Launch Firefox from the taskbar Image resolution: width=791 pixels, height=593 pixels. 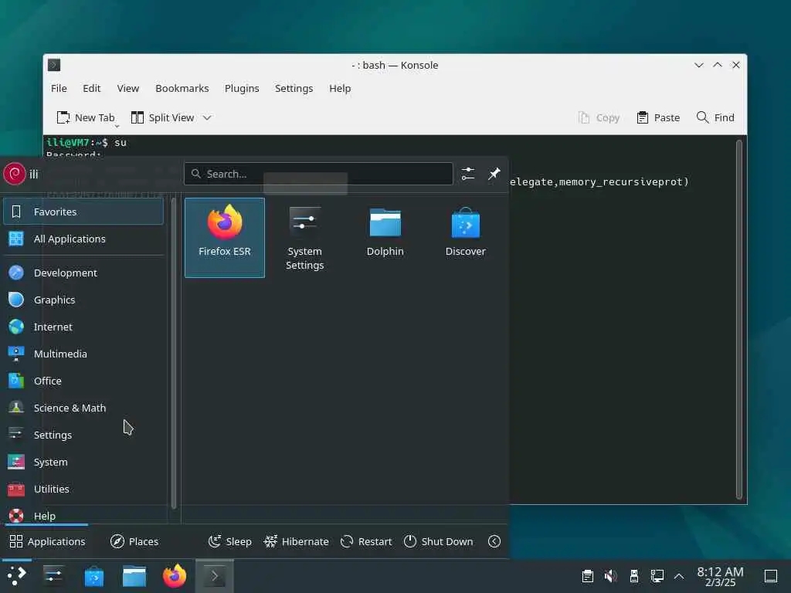pyautogui.click(x=175, y=576)
